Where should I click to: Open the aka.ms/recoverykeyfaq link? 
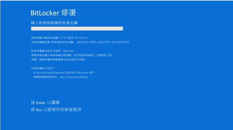click(74, 77)
